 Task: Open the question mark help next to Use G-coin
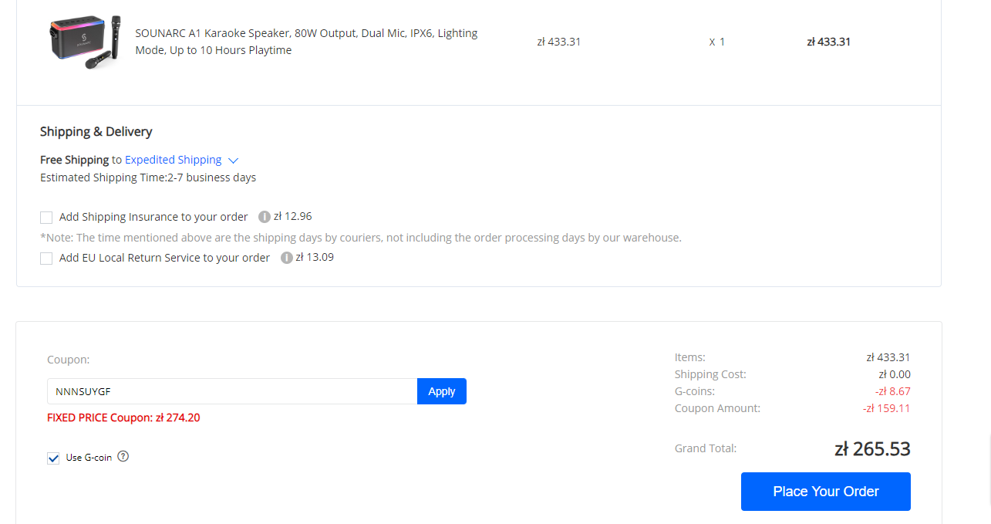pyautogui.click(x=123, y=456)
